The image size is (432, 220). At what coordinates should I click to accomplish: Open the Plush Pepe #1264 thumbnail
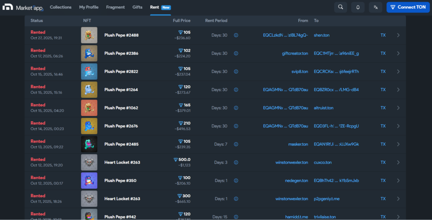point(89,90)
